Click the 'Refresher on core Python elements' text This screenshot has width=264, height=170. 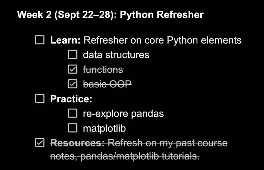coord(162,40)
